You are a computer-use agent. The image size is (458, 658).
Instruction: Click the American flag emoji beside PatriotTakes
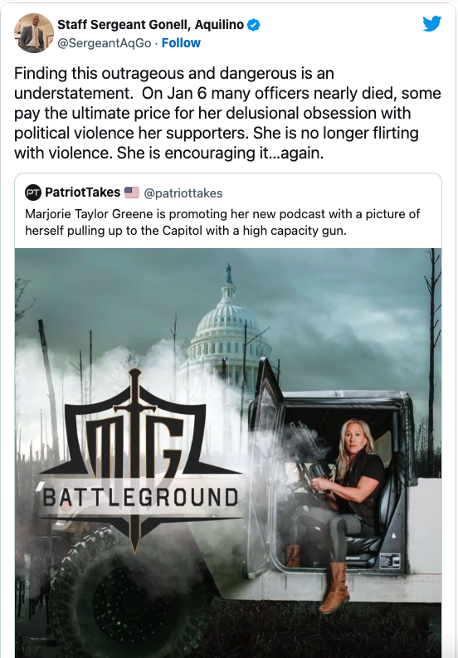132,193
